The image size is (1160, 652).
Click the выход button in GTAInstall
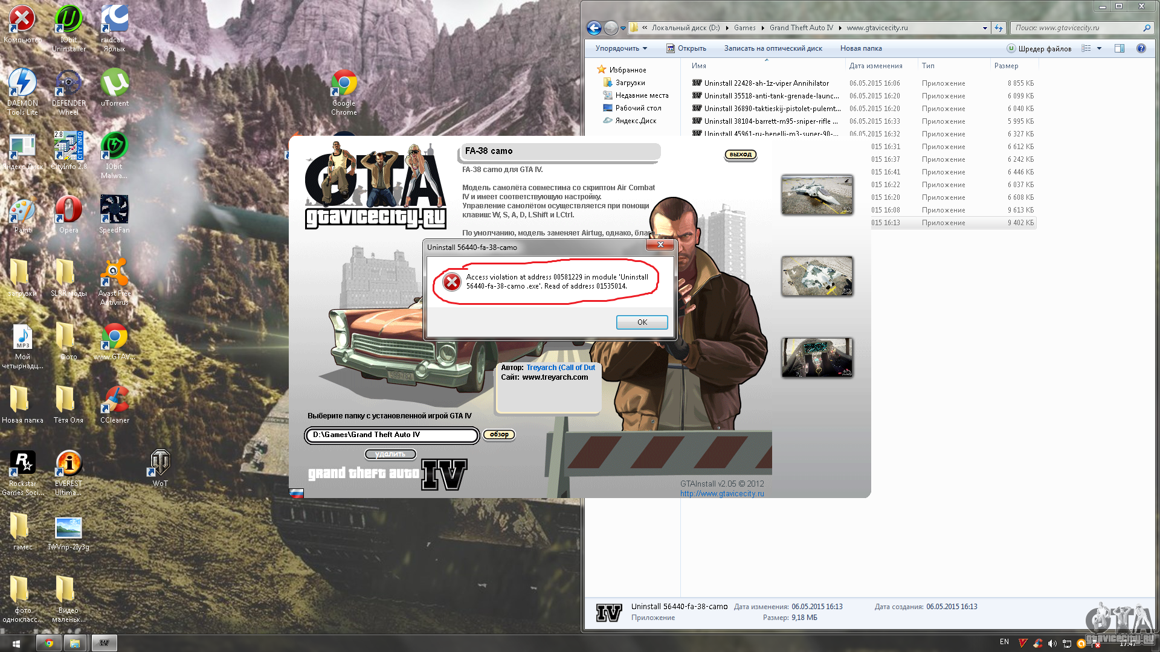[740, 155]
